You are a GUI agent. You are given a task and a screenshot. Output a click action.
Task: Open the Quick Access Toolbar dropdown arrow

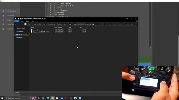coord(22,19)
